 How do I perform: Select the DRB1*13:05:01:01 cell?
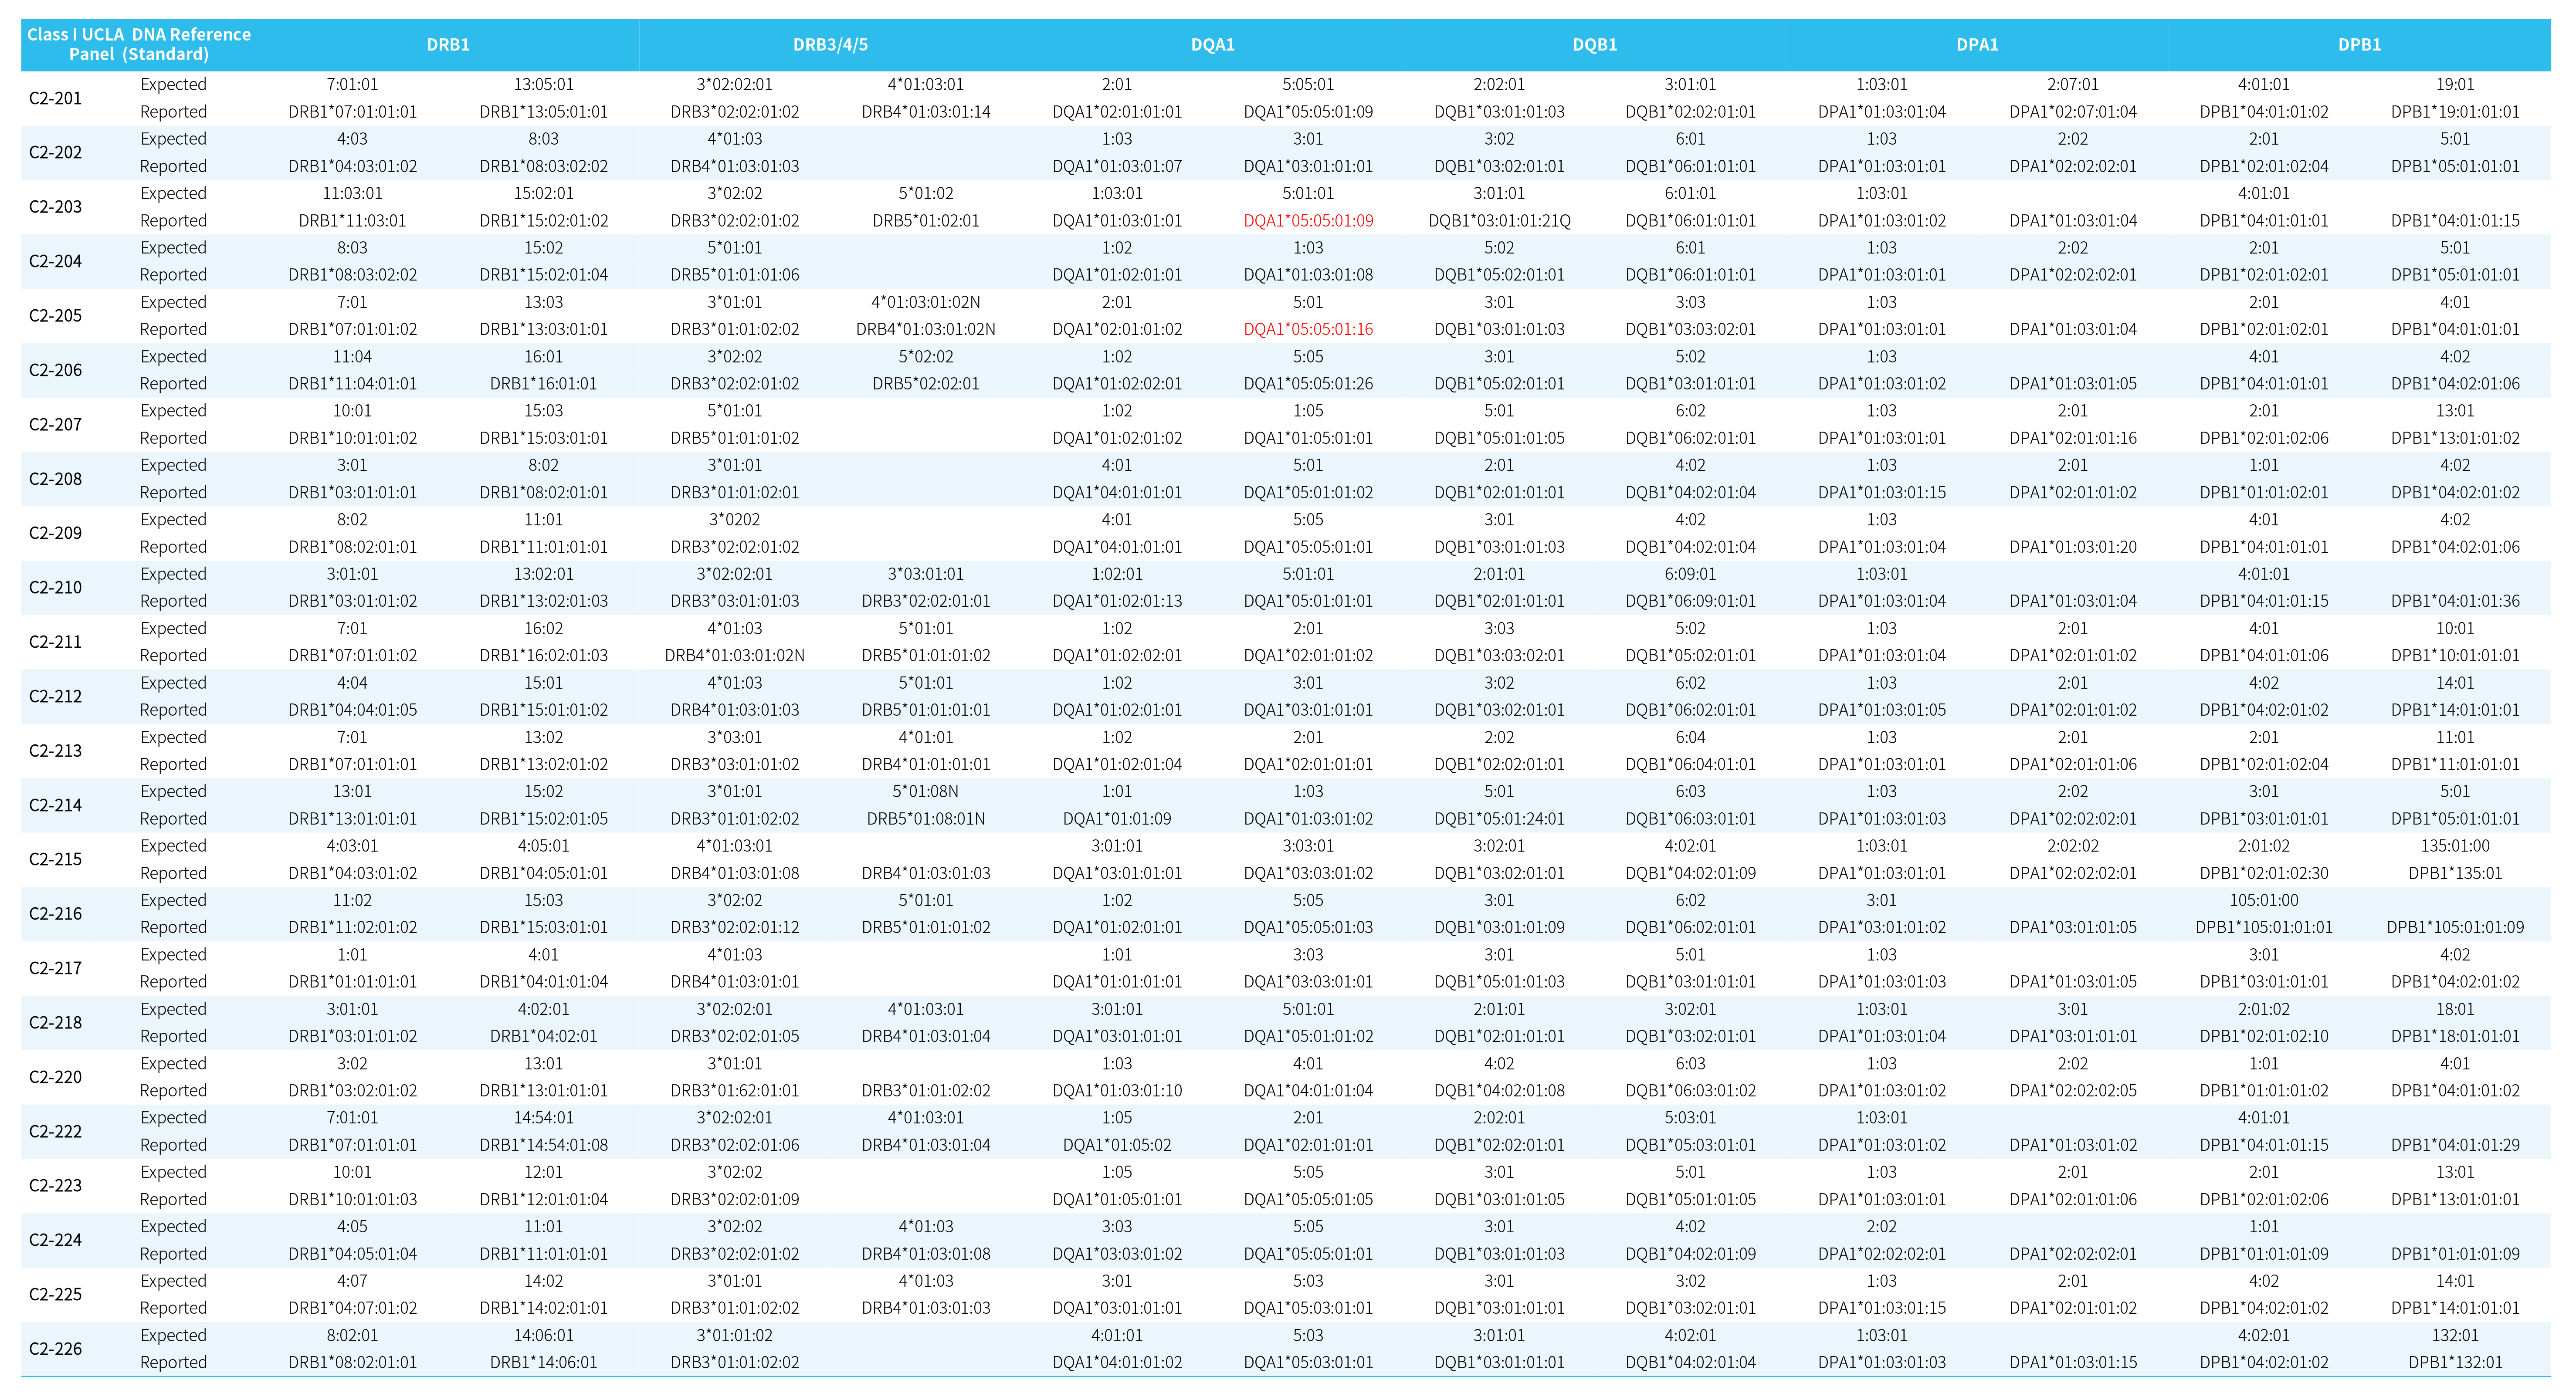[x=543, y=112]
